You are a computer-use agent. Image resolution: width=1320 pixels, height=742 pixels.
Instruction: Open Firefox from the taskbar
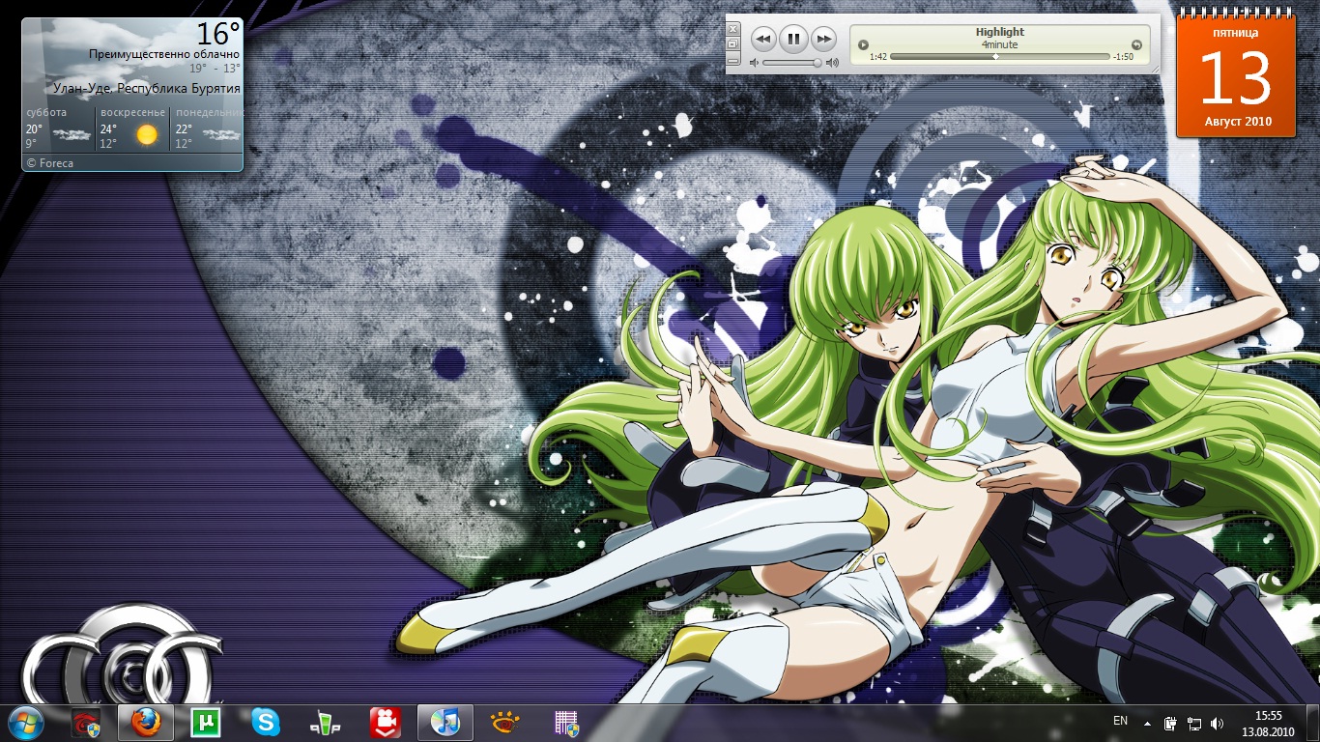point(145,722)
